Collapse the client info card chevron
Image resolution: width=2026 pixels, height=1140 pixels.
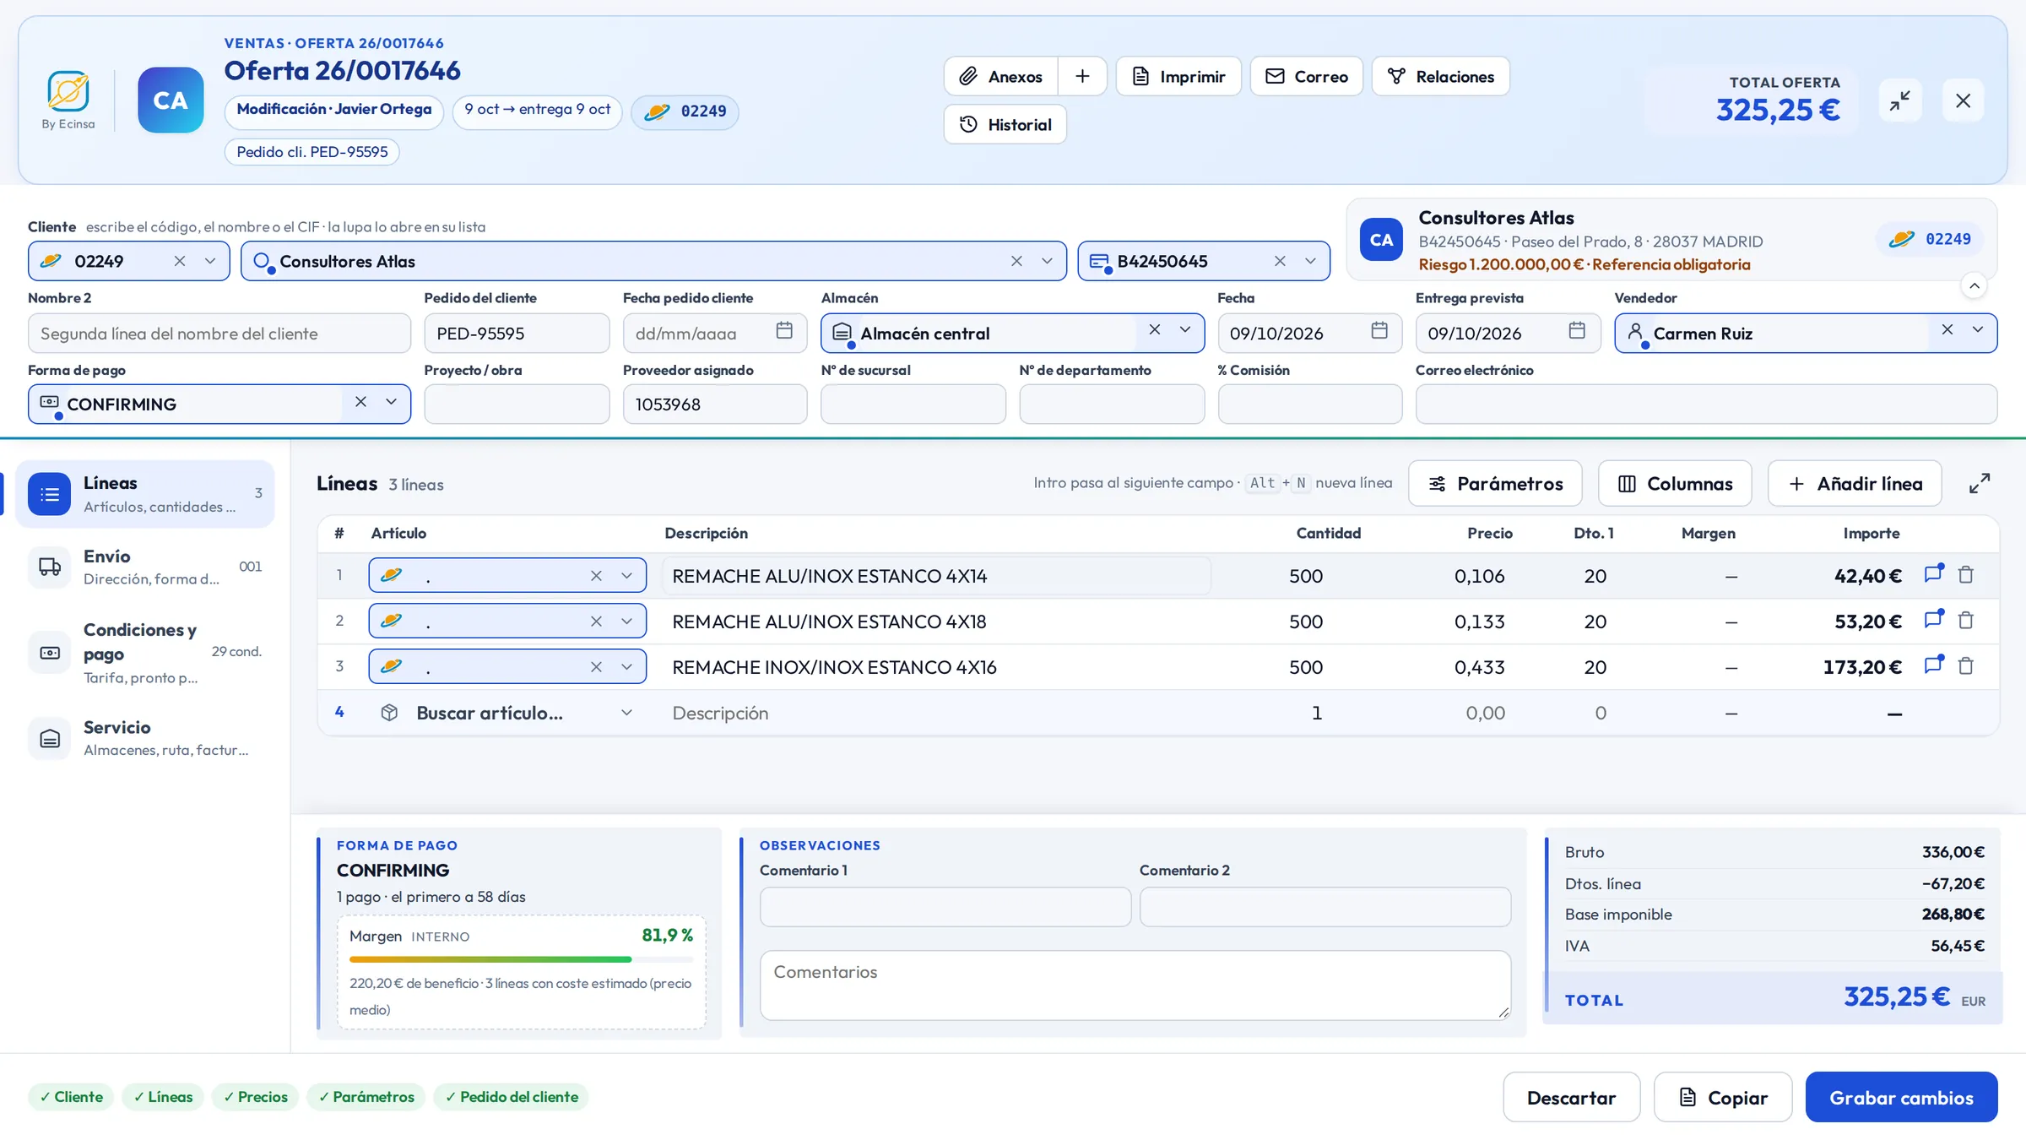point(1975,286)
